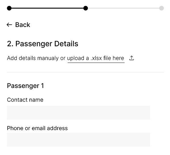Click the black completed progress line segment
Screen dimensions: 170x155
click(x=47, y=8)
